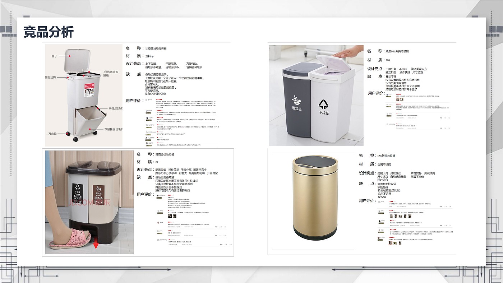Click 侧垃圾不弯腰 highlight text
The width and height of the screenshot is (503, 283).
154,67
